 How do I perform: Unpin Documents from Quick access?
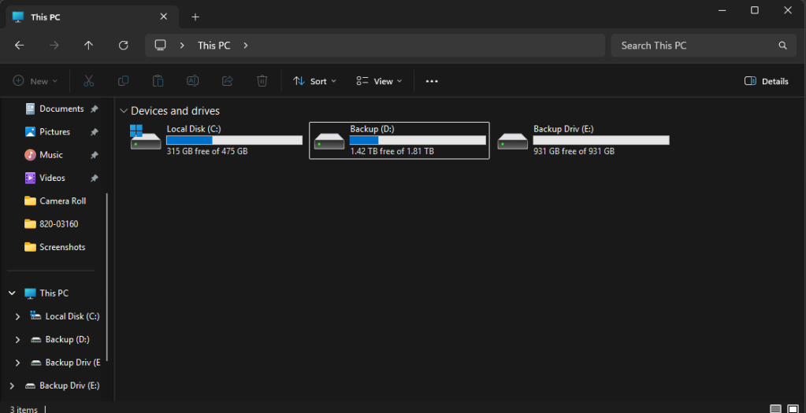tap(94, 109)
